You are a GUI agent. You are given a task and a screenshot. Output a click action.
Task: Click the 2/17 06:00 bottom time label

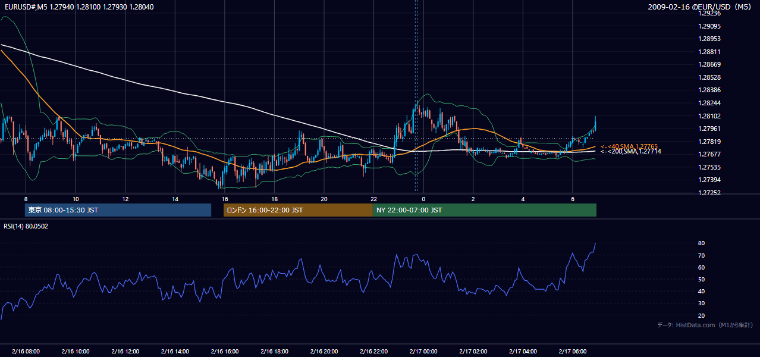click(573, 351)
